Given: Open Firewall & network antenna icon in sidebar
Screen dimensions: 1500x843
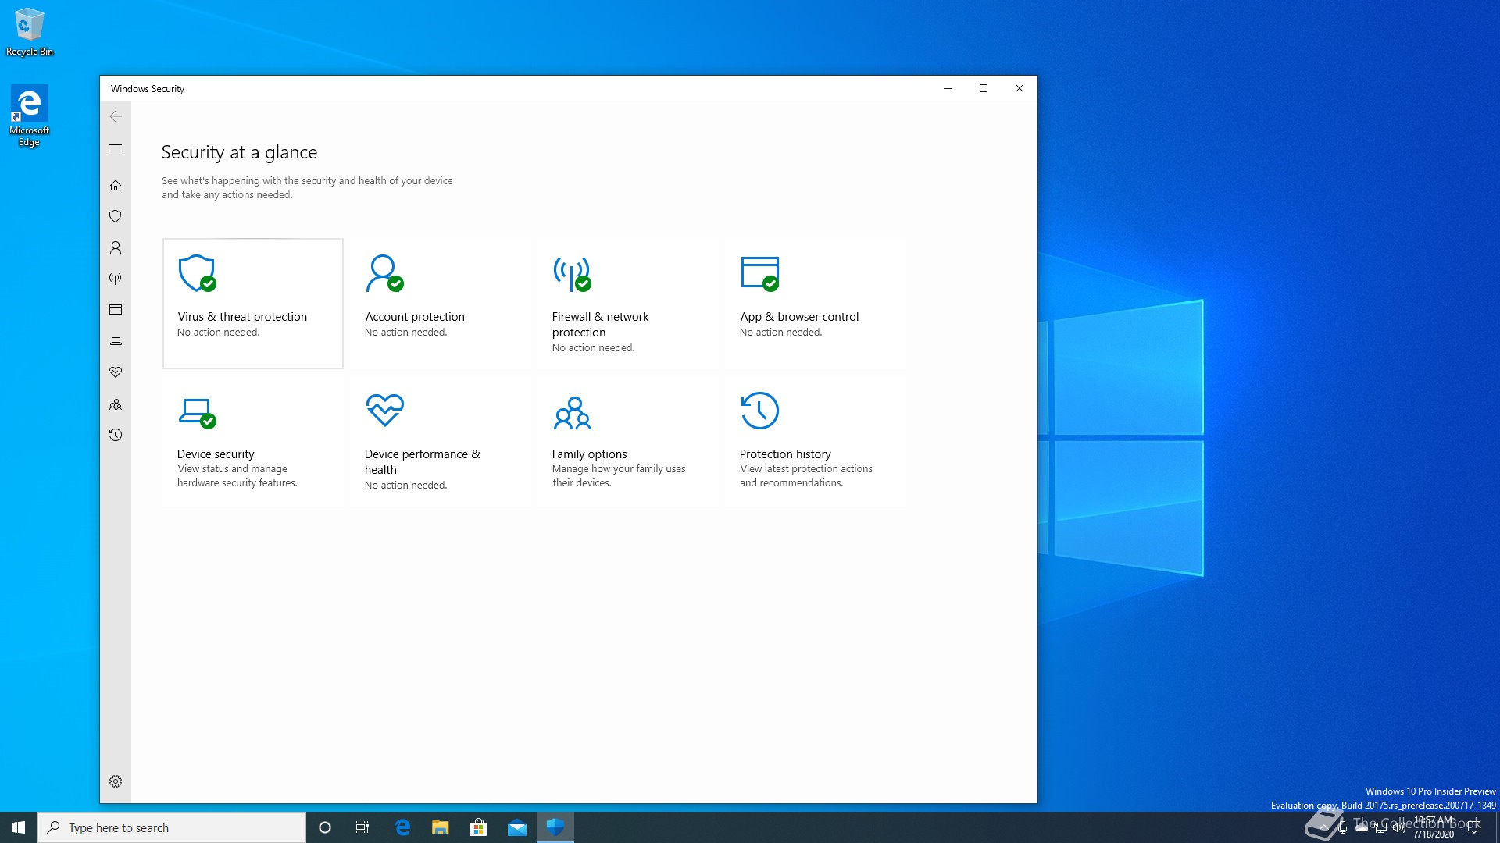Looking at the screenshot, I should 116,279.
